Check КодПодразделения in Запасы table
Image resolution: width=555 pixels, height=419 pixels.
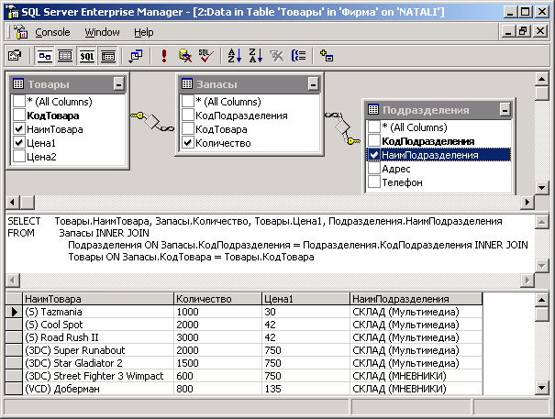coord(187,116)
